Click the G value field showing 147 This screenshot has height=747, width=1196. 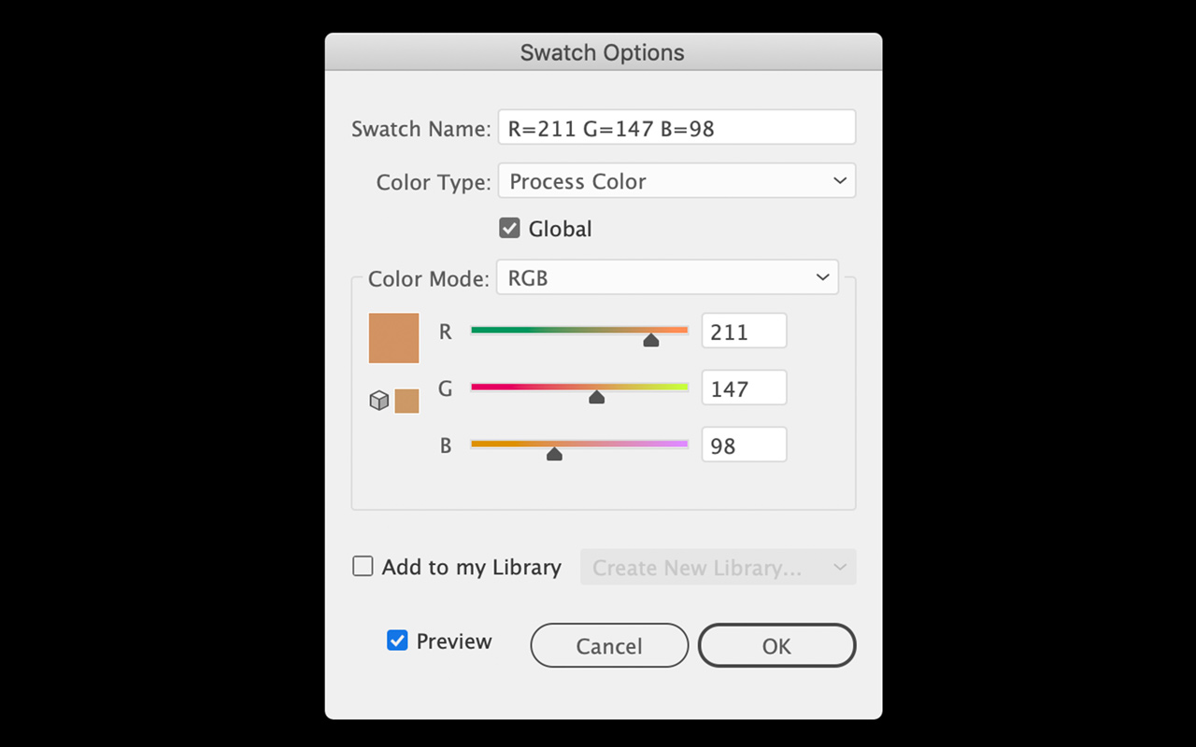[744, 388]
